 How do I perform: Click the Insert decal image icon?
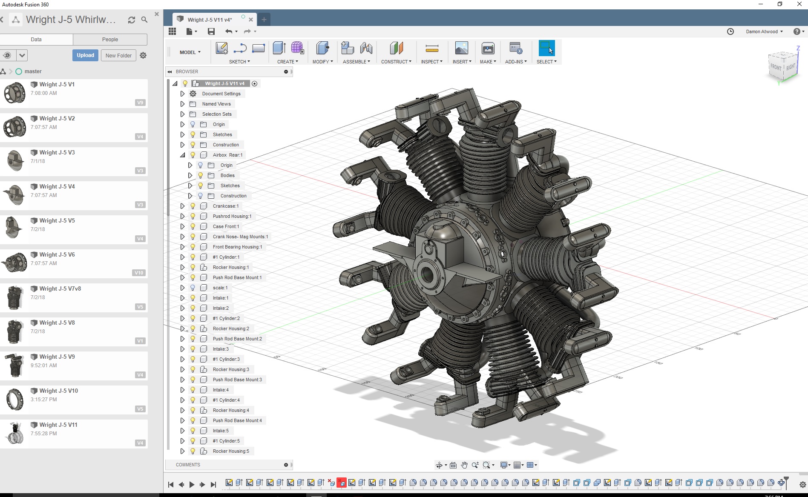462,48
